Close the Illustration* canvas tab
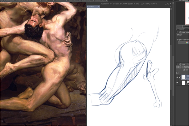This screenshot has height=126, width=189. (x=98, y=7)
